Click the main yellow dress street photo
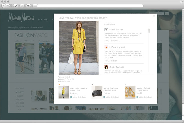The width and height of the screenshot is (184, 123). tap(78, 48)
